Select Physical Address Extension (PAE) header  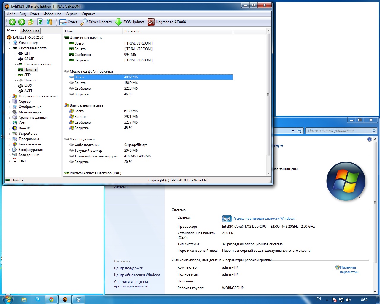click(93, 173)
